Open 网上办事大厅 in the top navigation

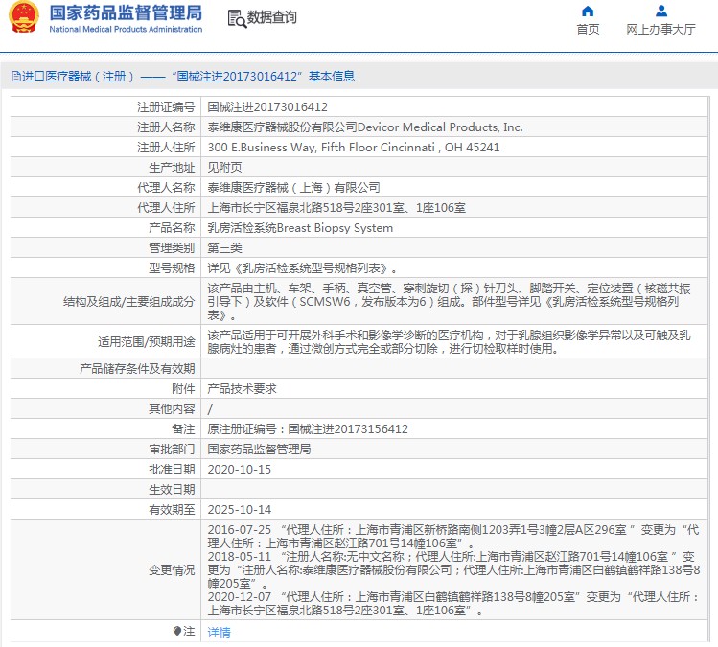click(x=660, y=29)
